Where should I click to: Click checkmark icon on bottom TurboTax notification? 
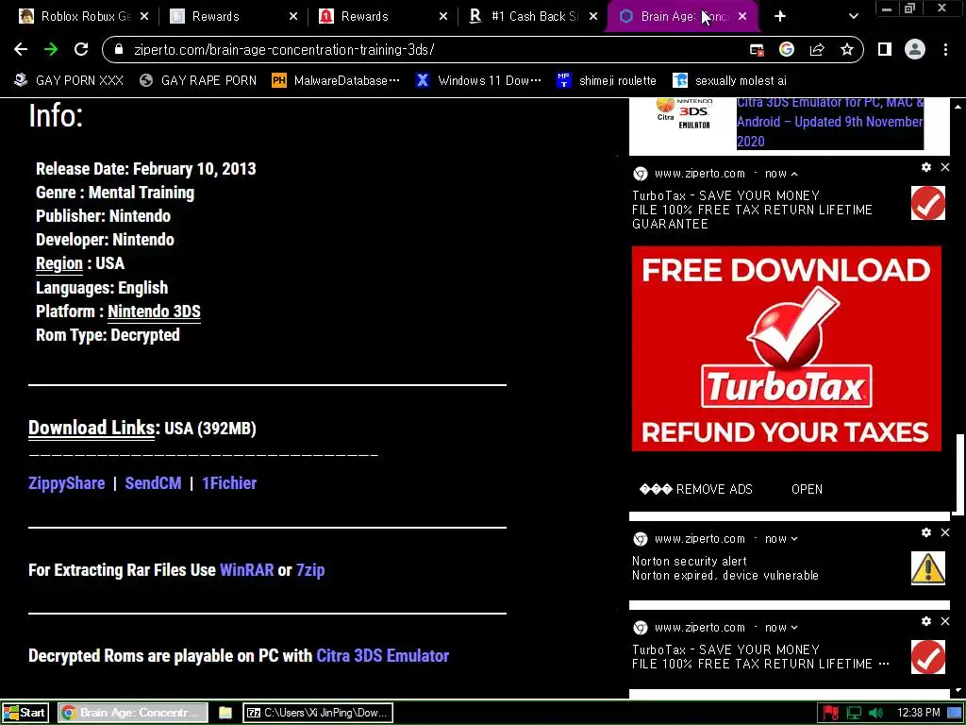928,657
